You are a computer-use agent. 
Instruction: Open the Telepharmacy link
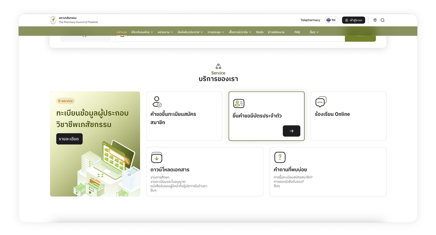tap(310, 20)
